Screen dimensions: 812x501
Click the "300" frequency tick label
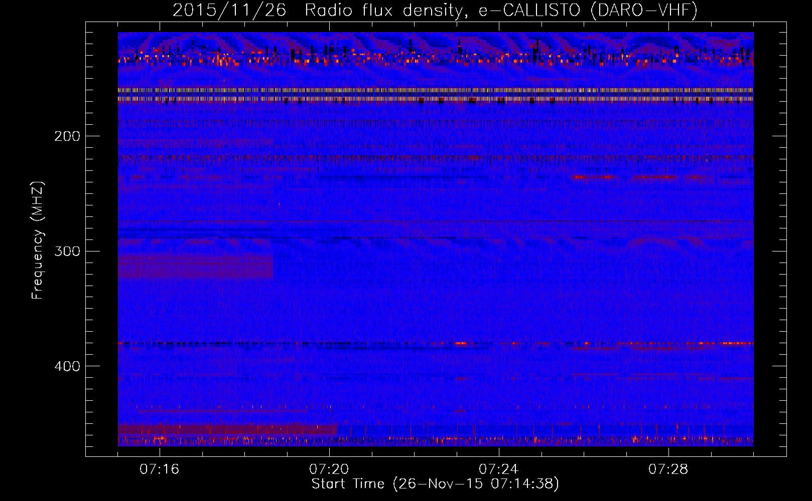67,251
